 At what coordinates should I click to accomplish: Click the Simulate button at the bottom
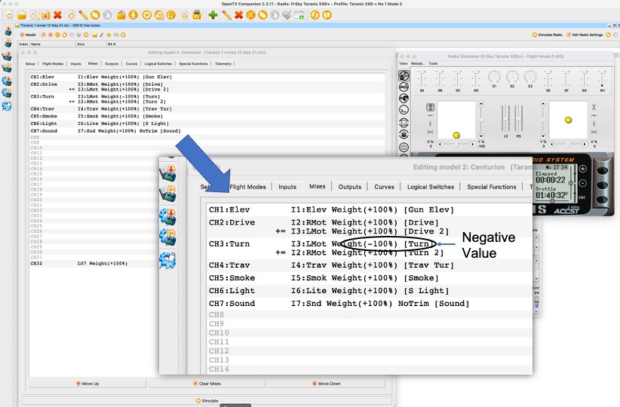tap(207, 401)
